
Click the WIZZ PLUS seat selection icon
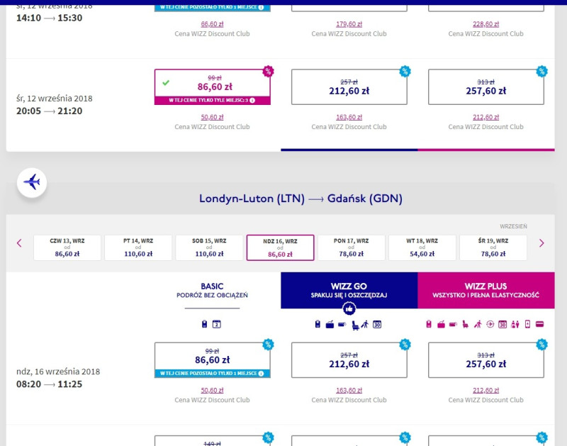[466, 324]
